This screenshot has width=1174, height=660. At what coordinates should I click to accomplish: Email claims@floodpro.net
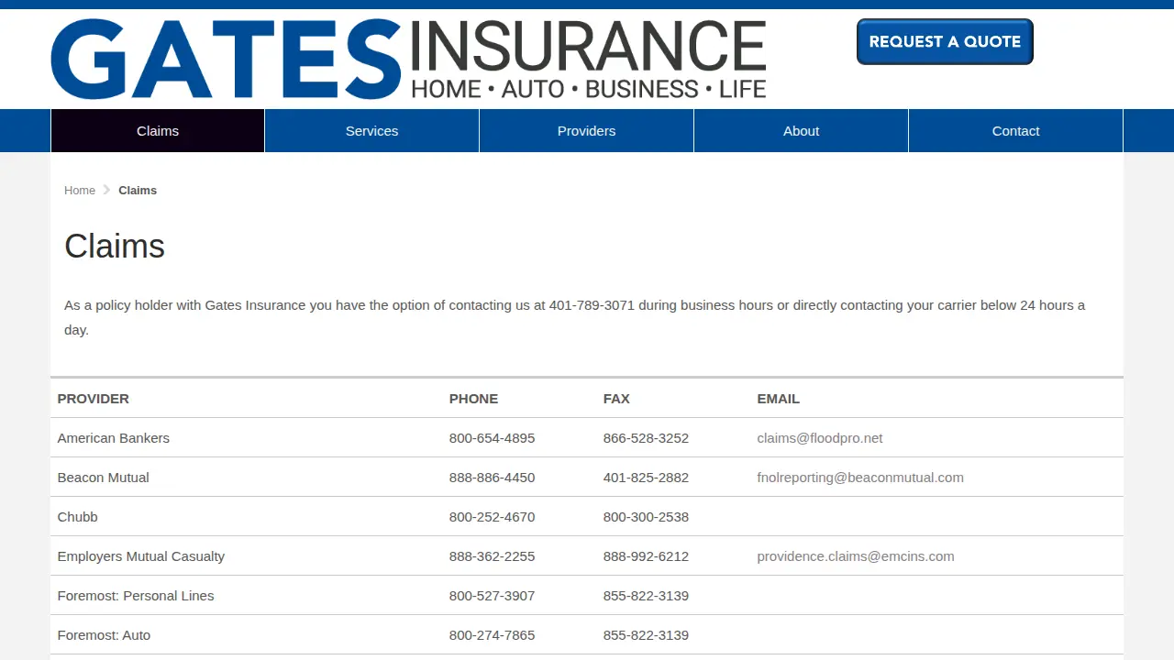coord(820,438)
